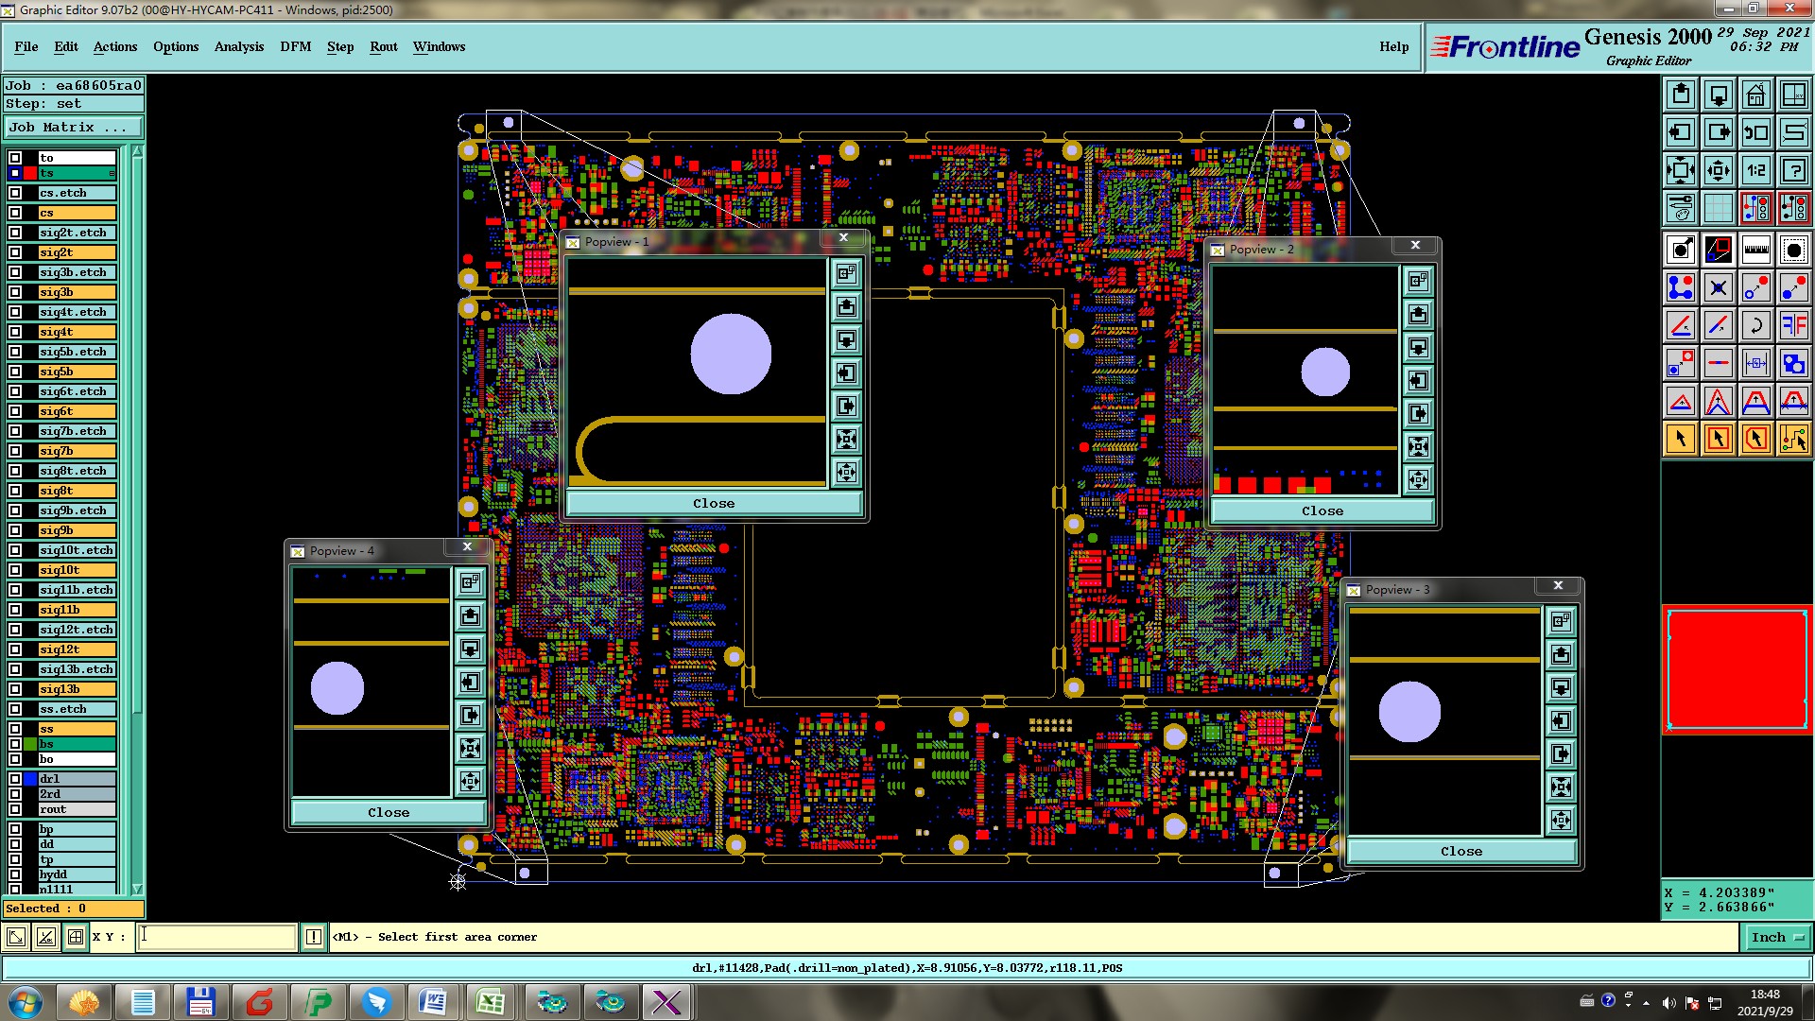Toggle display checkbox for cs.etch layer
This screenshot has width=1815, height=1021.
click(15, 193)
